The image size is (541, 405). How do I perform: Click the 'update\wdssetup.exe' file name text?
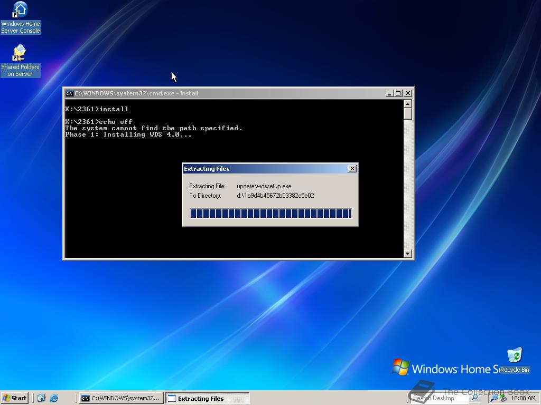(x=264, y=186)
